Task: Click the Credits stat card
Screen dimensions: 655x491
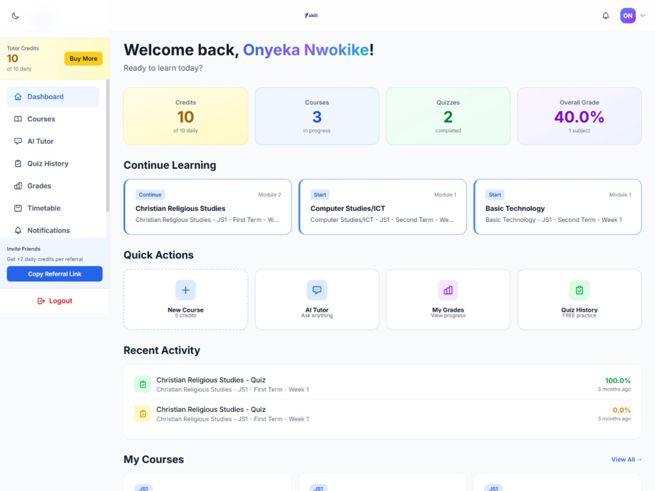Action: [x=186, y=116]
